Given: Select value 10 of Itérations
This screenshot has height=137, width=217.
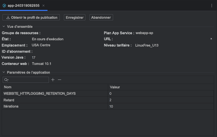Looking at the screenshot, I should (x=111, y=106).
